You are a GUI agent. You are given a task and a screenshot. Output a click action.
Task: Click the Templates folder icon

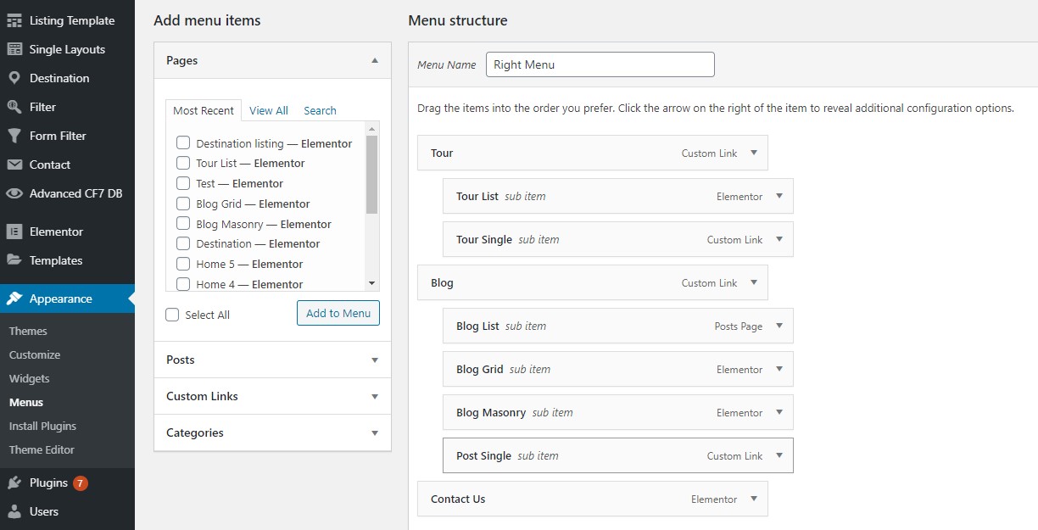(14, 260)
